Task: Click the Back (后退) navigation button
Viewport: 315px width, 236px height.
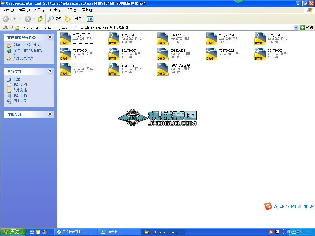Action: pos(10,19)
